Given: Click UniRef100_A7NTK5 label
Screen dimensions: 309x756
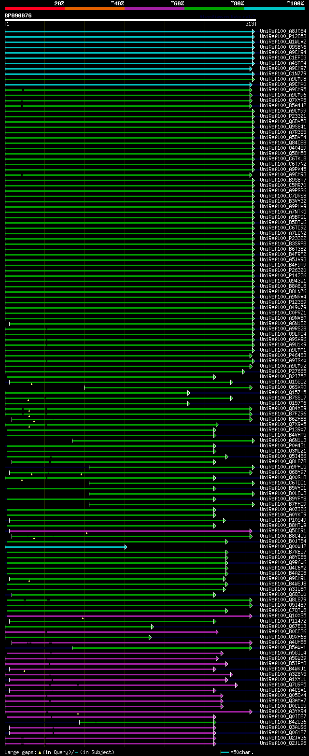Looking at the screenshot, I should [283, 212].
